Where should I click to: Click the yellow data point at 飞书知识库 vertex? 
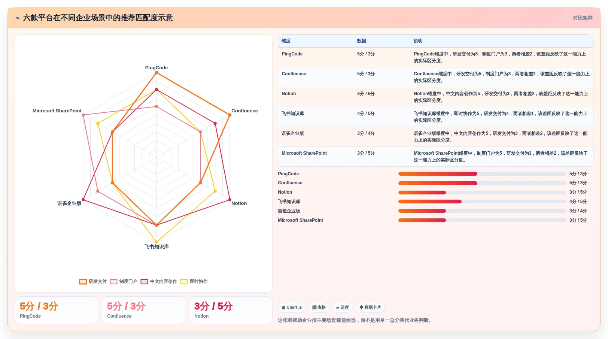click(x=156, y=242)
